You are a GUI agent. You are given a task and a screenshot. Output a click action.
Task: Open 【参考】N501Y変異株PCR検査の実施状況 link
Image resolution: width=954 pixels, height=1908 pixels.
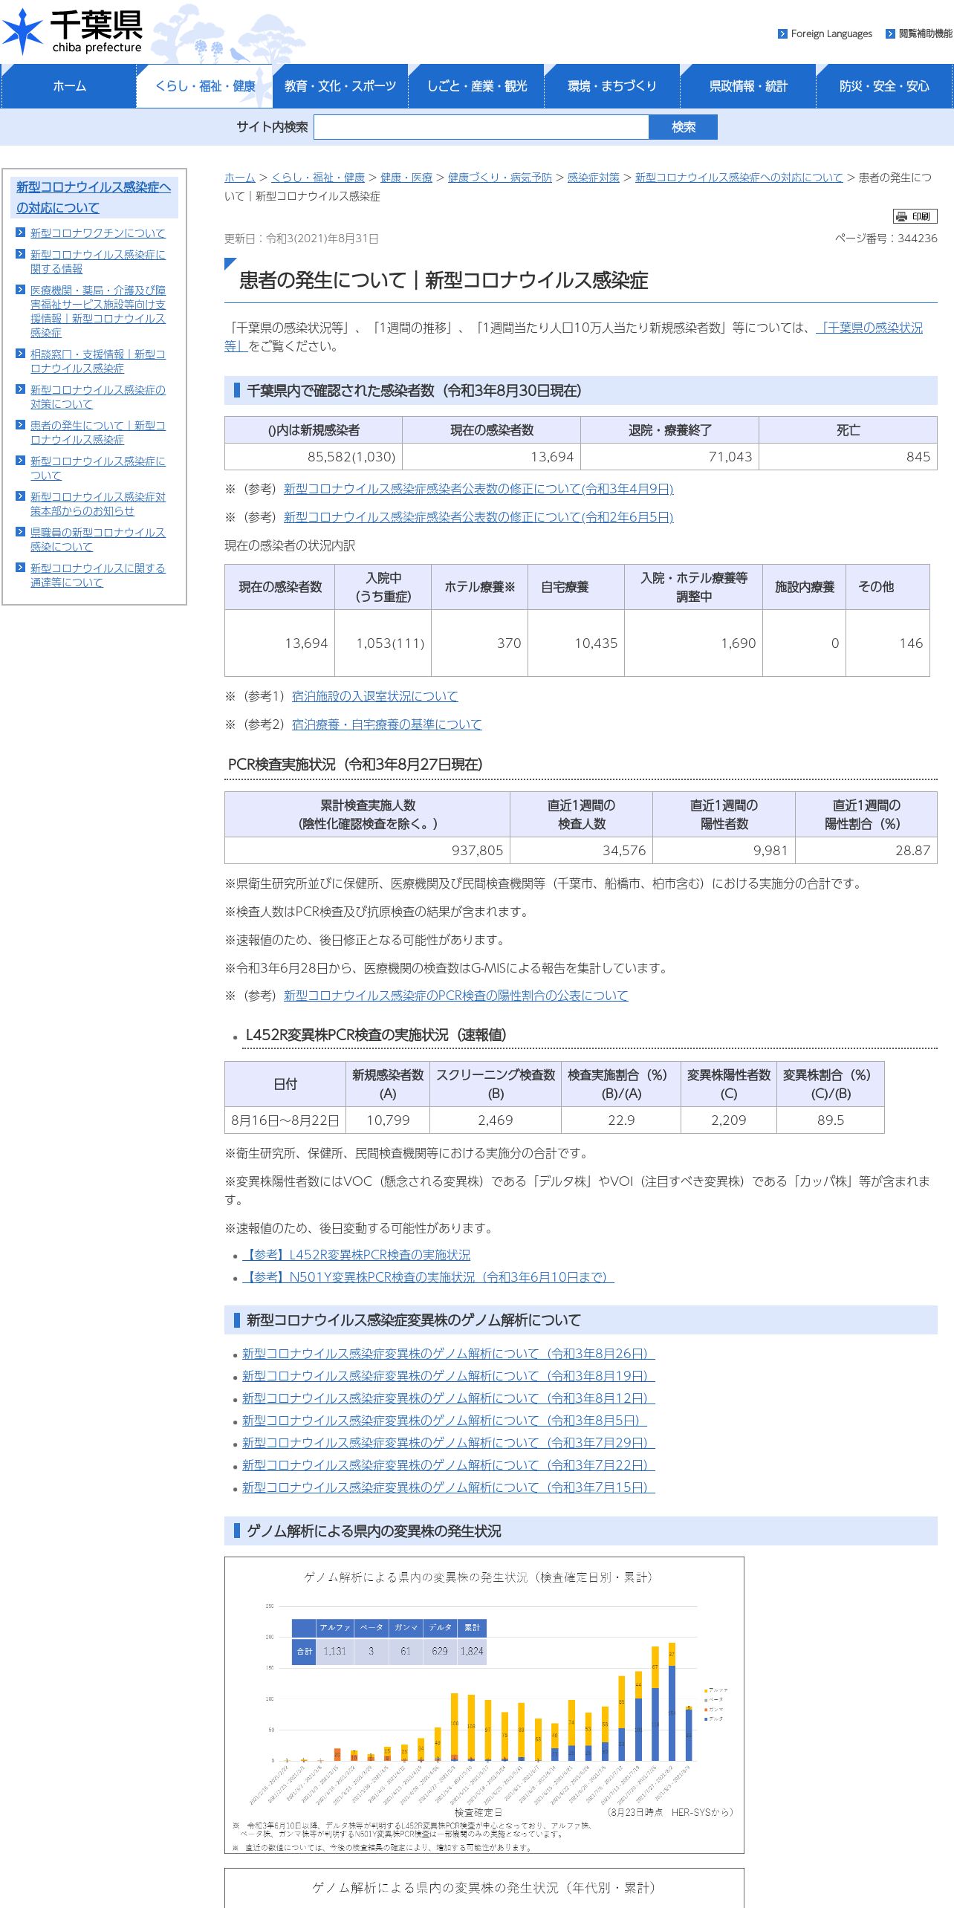428,1277
